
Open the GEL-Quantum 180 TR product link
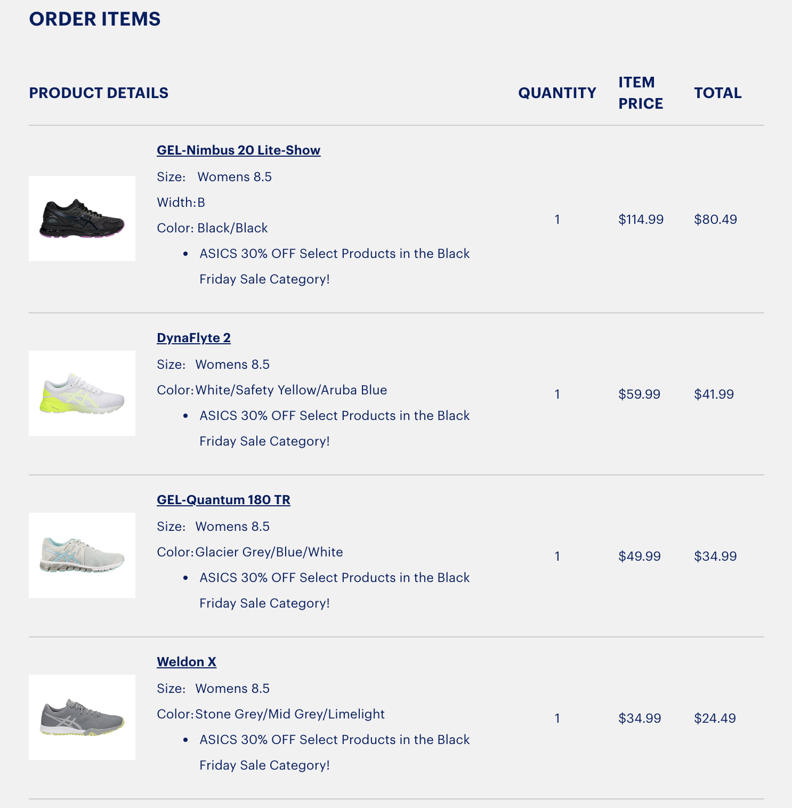click(223, 500)
